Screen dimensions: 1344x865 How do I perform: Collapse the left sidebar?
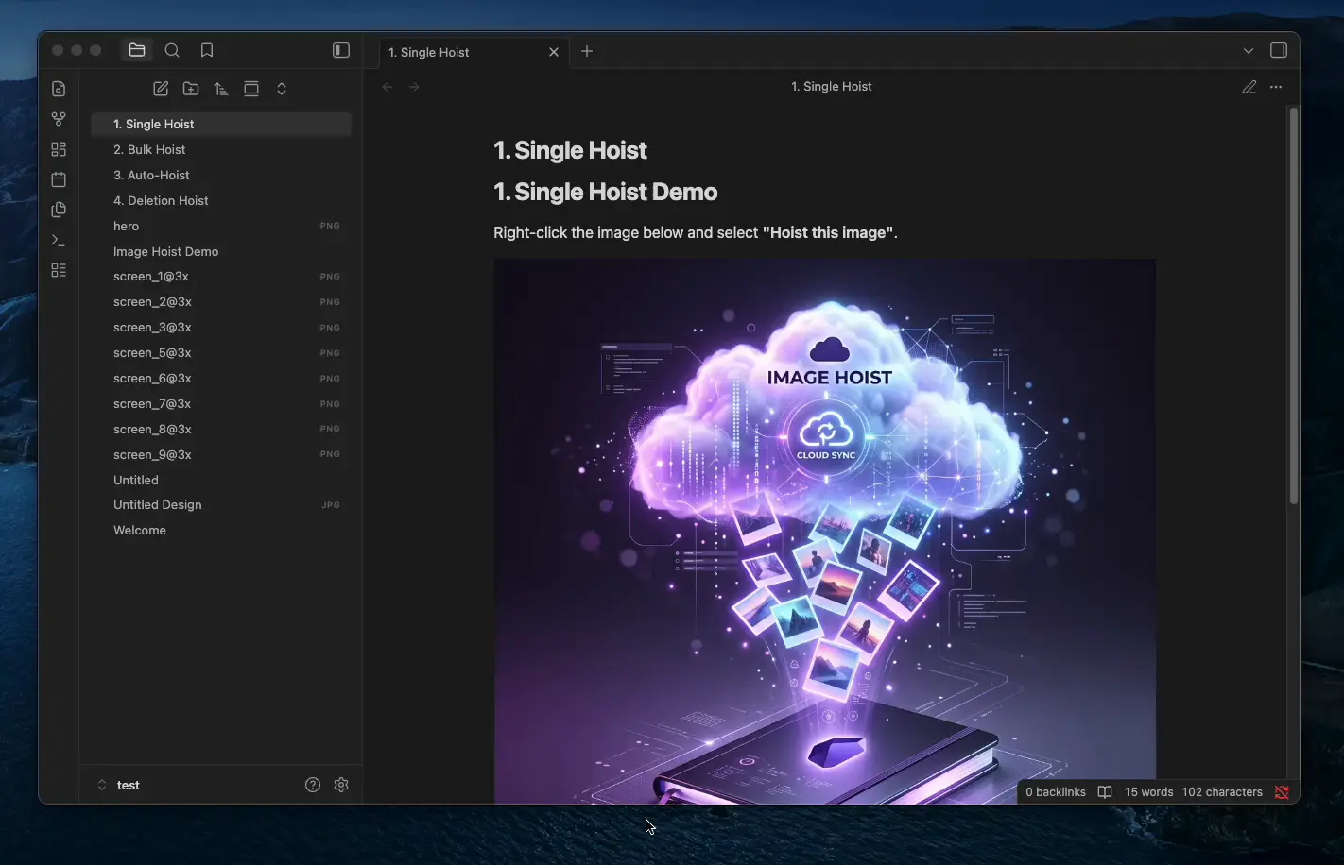[x=341, y=50]
